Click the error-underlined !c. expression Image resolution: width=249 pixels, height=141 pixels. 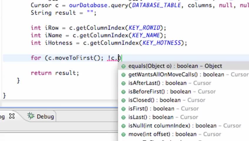click(x=112, y=58)
